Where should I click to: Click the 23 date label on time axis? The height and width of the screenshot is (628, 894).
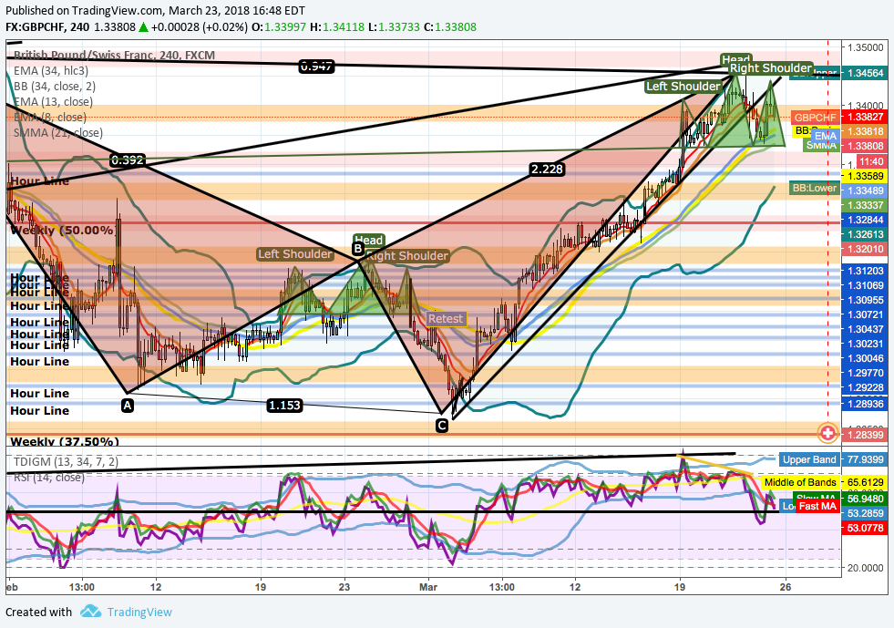click(x=344, y=587)
